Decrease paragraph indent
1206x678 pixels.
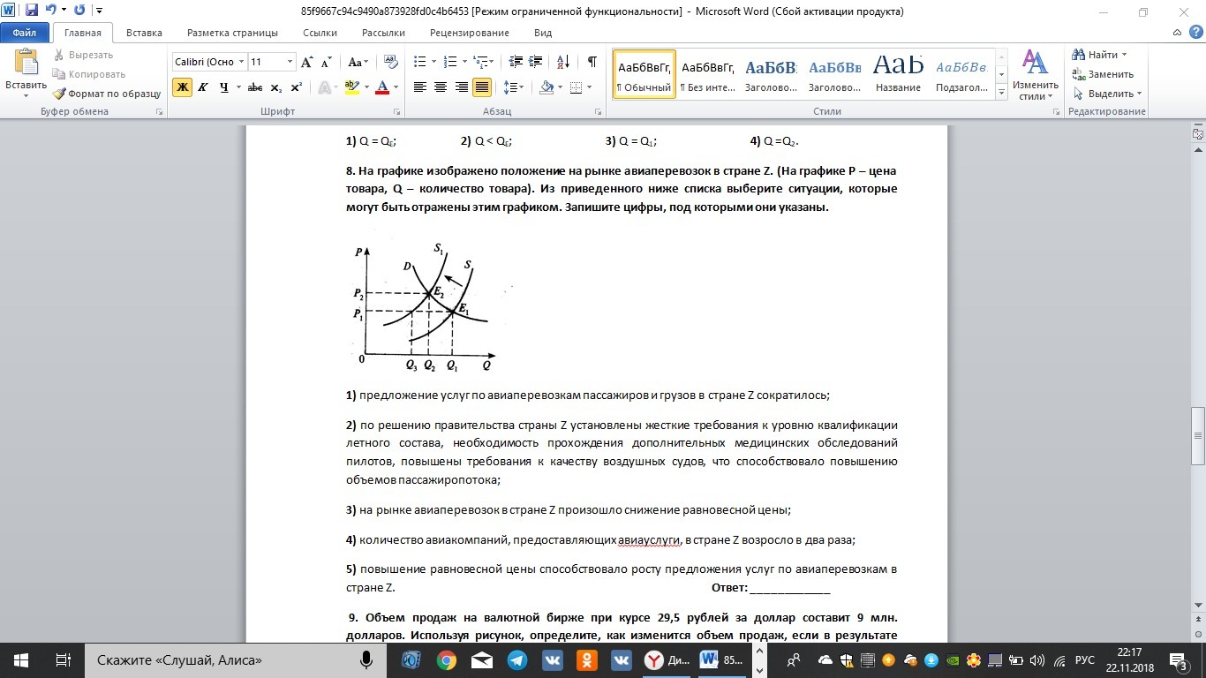click(516, 62)
